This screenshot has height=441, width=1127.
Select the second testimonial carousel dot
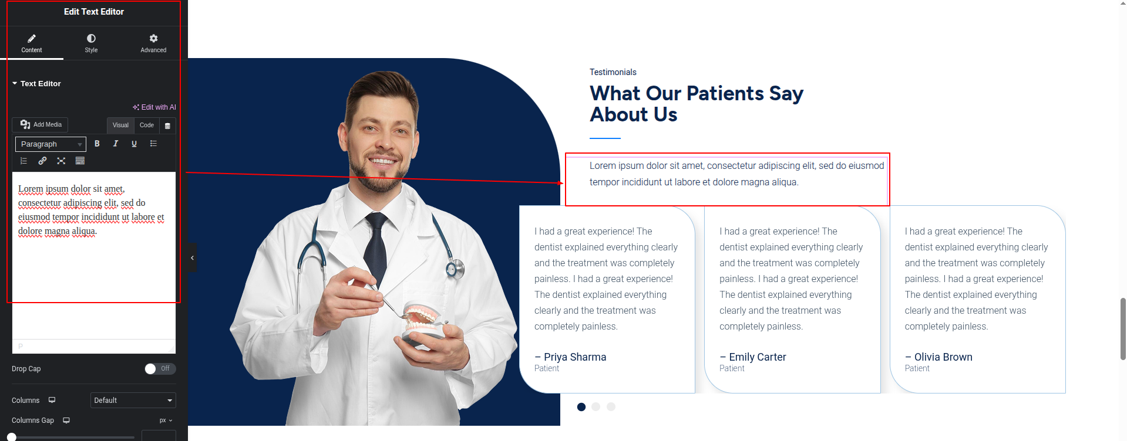coord(596,407)
